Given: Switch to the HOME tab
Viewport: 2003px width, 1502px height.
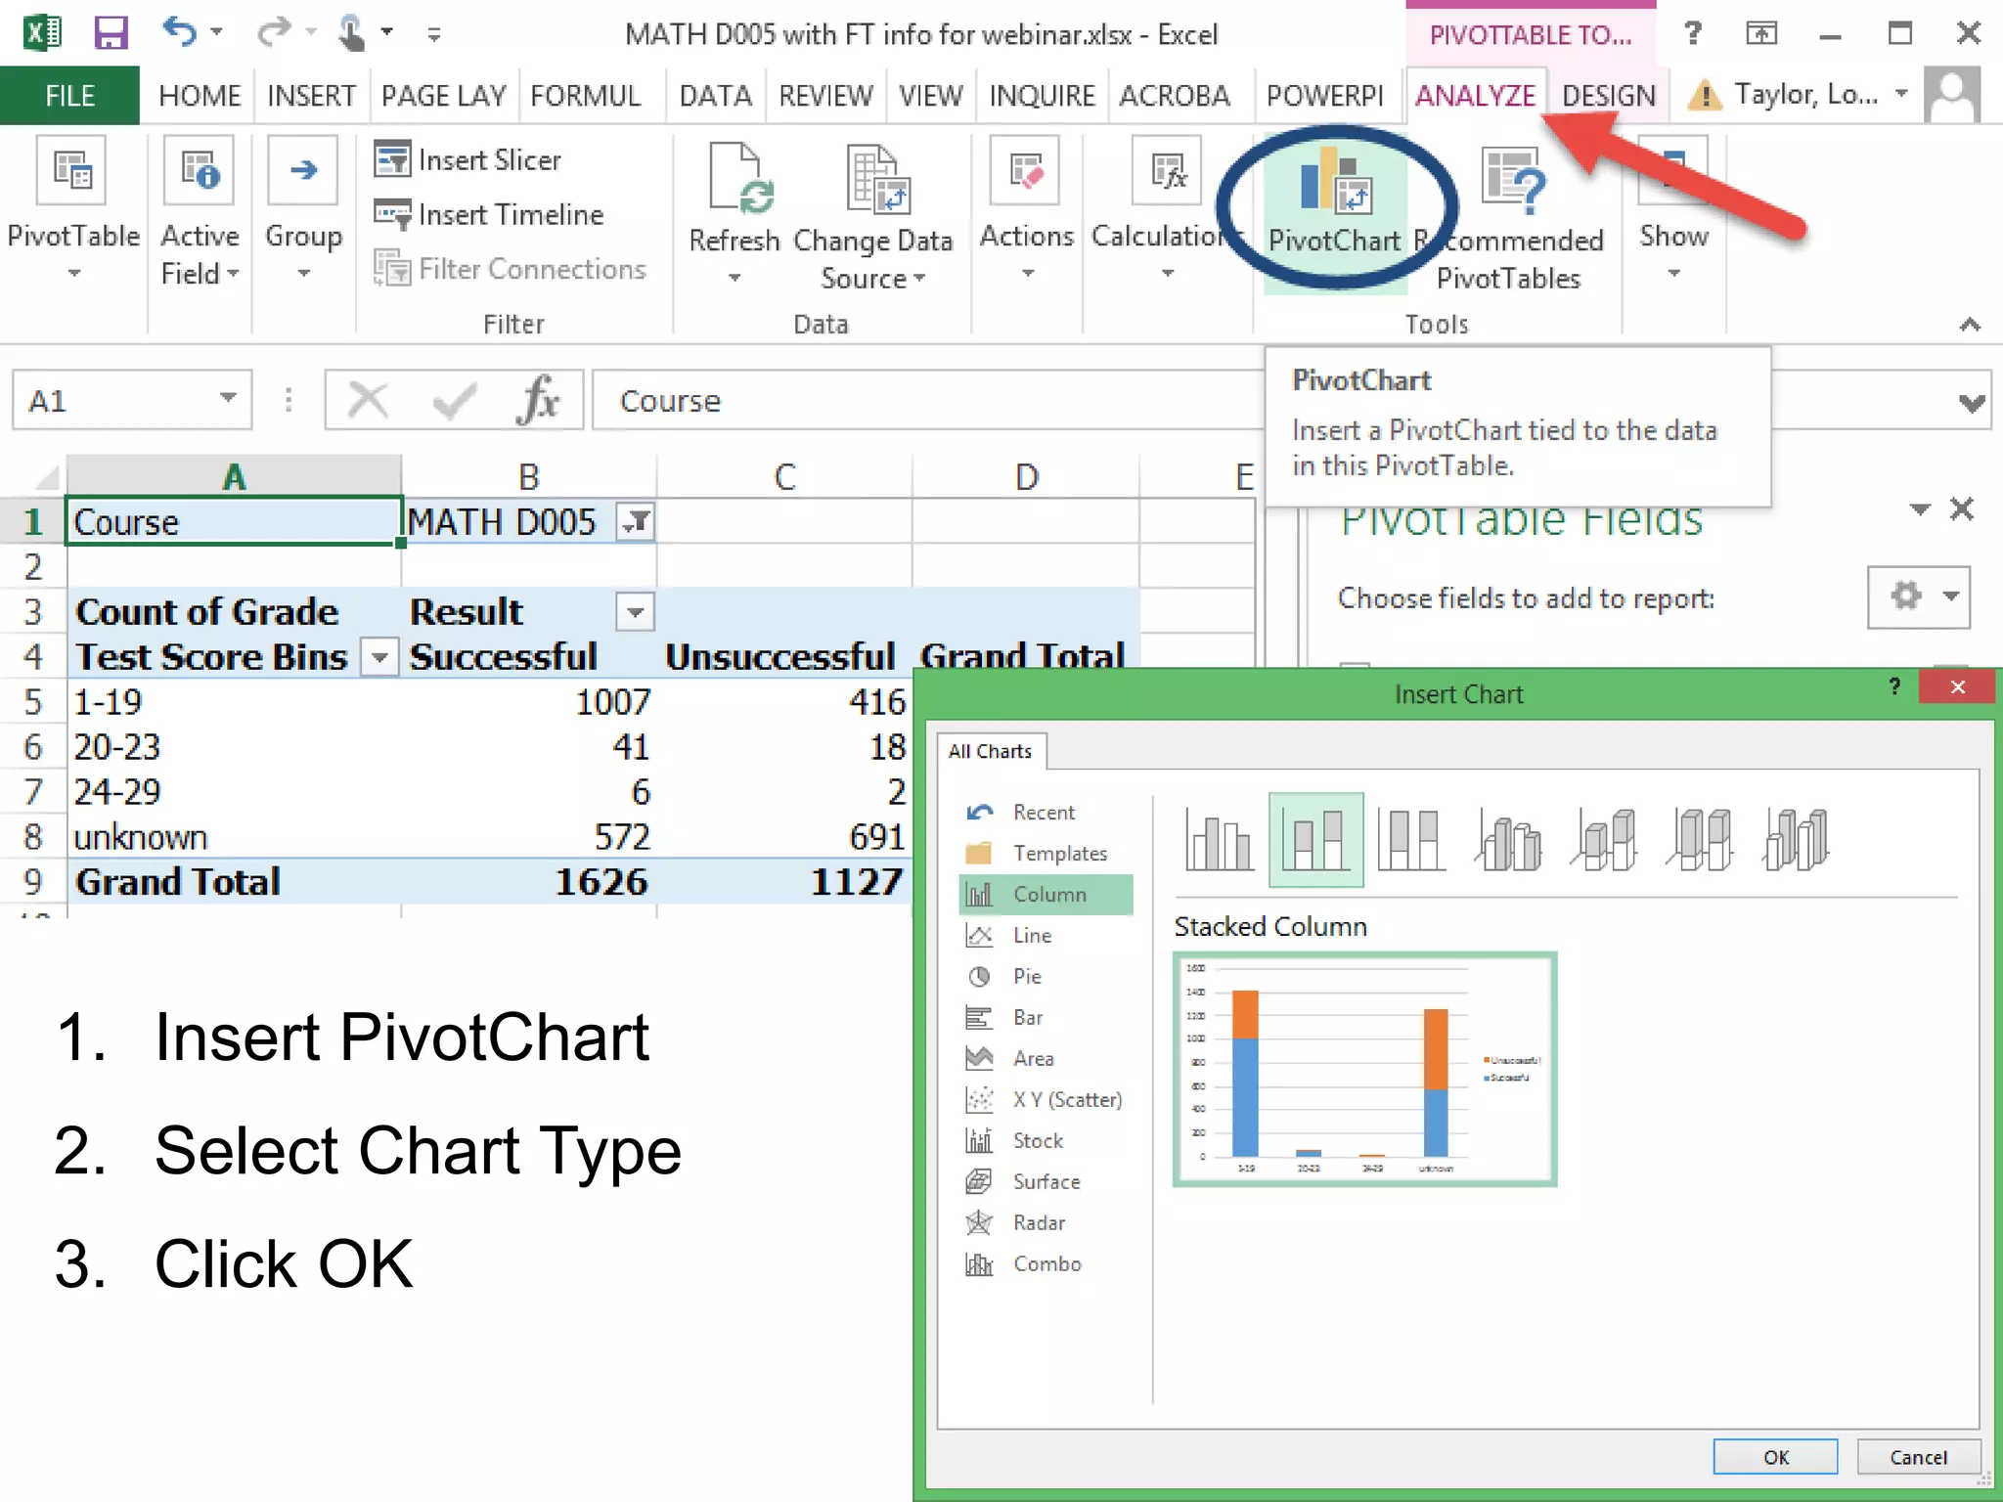Looking at the screenshot, I should [x=200, y=96].
